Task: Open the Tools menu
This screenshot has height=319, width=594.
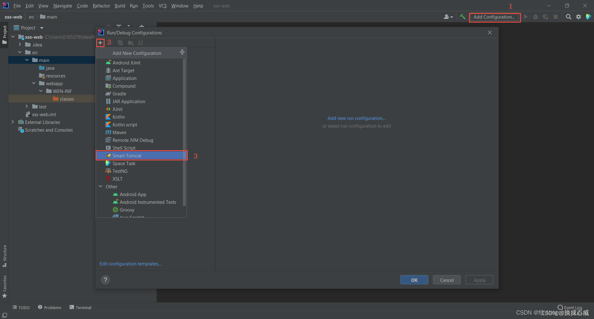Action: pyautogui.click(x=148, y=6)
